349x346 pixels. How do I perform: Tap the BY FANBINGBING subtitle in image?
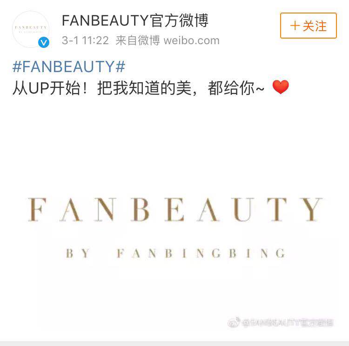point(175,253)
